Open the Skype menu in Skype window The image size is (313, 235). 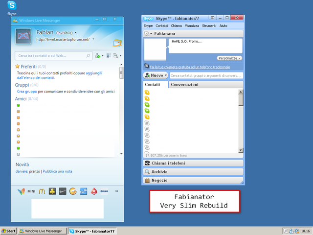pyautogui.click(x=148, y=26)
